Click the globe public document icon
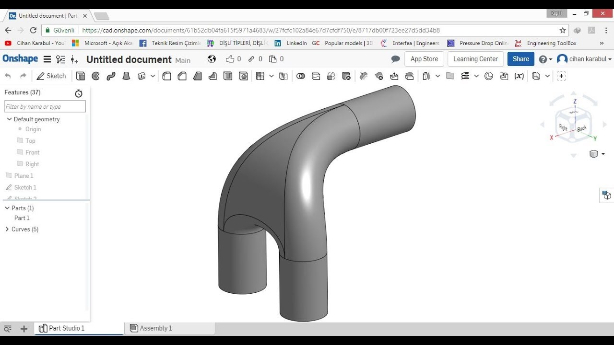Image resolution: width=614 pixels, height=345 pixels. [x=212, y=59]
